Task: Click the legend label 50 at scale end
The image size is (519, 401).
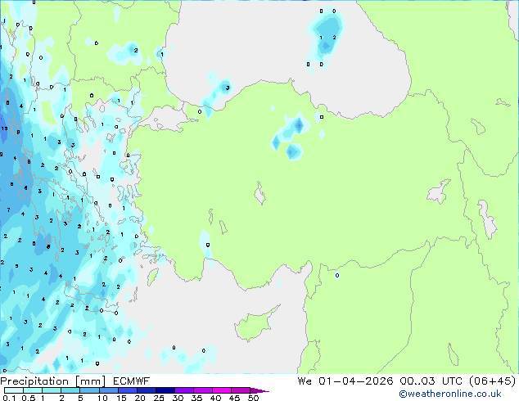Action: 253,398
